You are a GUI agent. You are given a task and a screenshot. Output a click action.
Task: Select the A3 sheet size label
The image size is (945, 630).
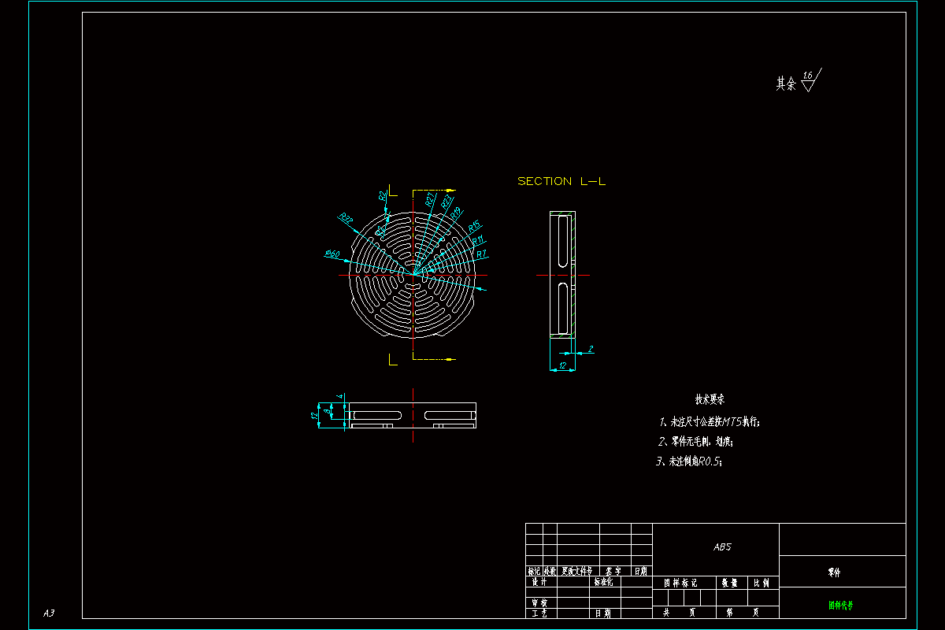[49, 613]
